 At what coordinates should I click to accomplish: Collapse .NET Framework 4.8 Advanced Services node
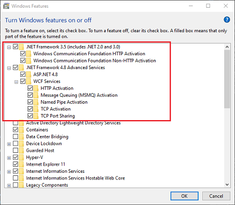click(x=9, y=68)
